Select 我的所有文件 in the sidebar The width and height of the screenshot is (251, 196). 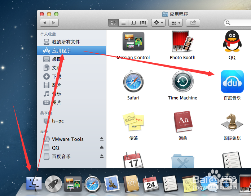point(71,42)
